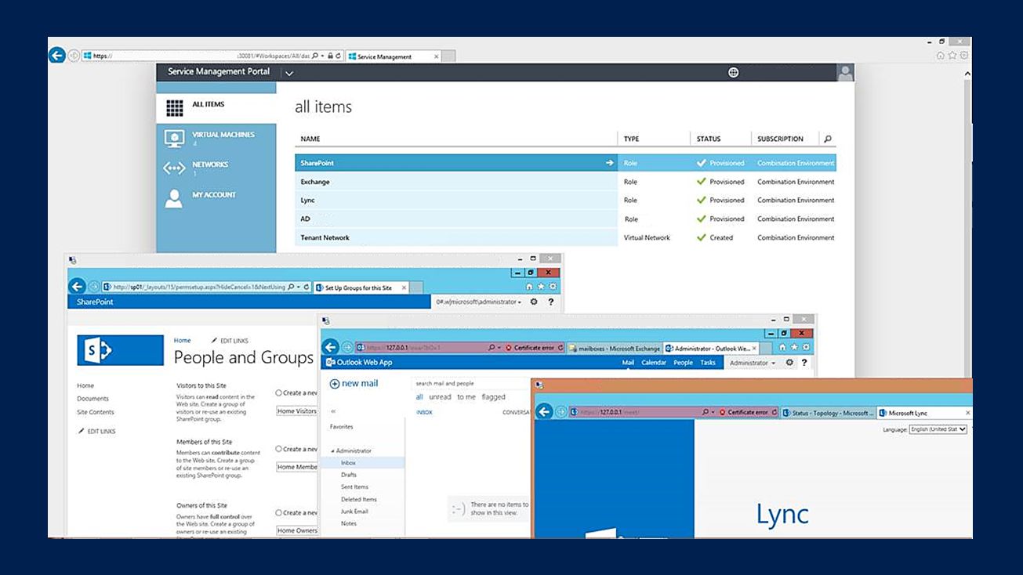The width and height of the screenshot is (1023, 575).
Task: Click the favorites star in Outlook browser toolbar
Action: pyautogui.click(x=794, y=347)
